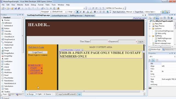Click the Save icon in the toolbar
176x99 pixels.
16,8
